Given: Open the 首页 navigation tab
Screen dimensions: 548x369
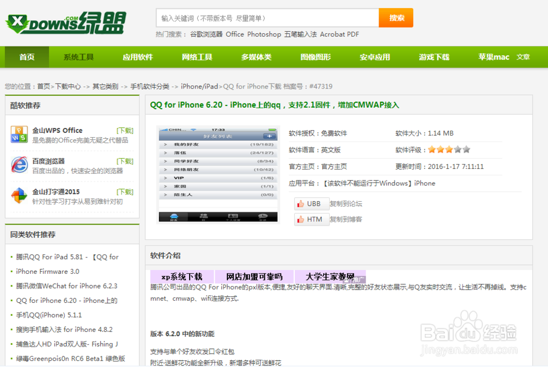Looking at the screenshot, I should tap(27, 57).
